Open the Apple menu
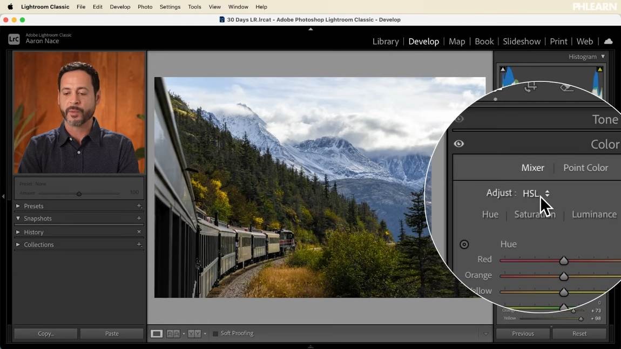Viewport: 621px width, 349px height. [10, 6]
